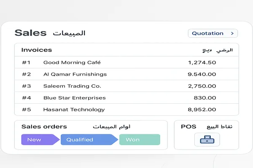Click invoice number #4
This screenshot has width=253, height=168.
tap(26, 98)
